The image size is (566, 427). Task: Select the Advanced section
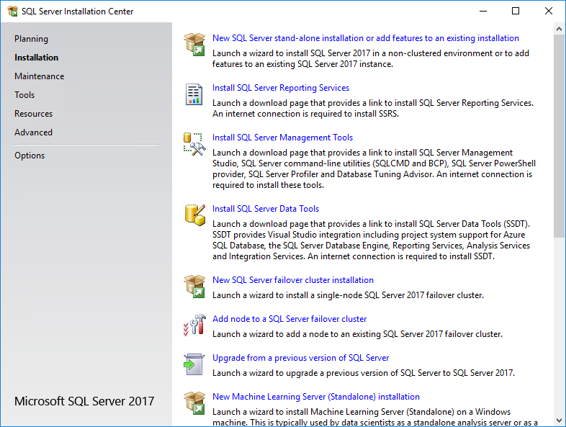(34, 132)
